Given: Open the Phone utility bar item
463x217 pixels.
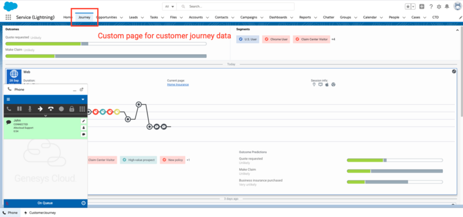Looking at the screenshot, I should tap(10, 212).
